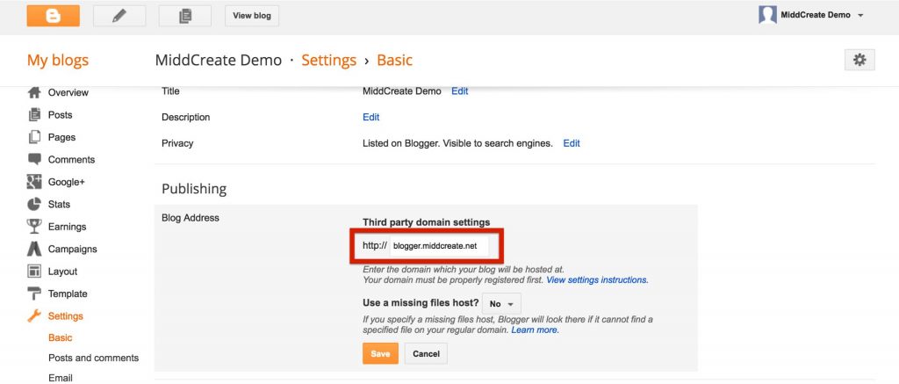Screen dimensions: 899x384
Task: Save the blog address settings
Action: pyautogui.click(x=380, y=354)
